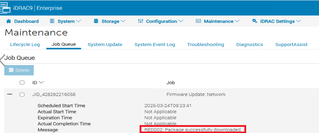Click the Actual Start Time label

[57, 112]
